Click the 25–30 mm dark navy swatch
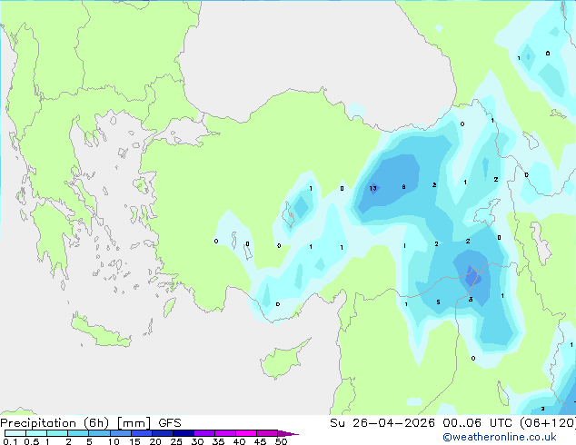576x445 pixels. pyautogui.click(x=183, y=433)
